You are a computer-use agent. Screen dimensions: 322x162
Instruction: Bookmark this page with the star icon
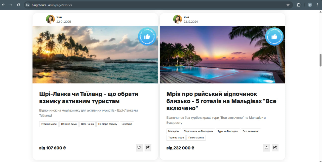[288, 5]
